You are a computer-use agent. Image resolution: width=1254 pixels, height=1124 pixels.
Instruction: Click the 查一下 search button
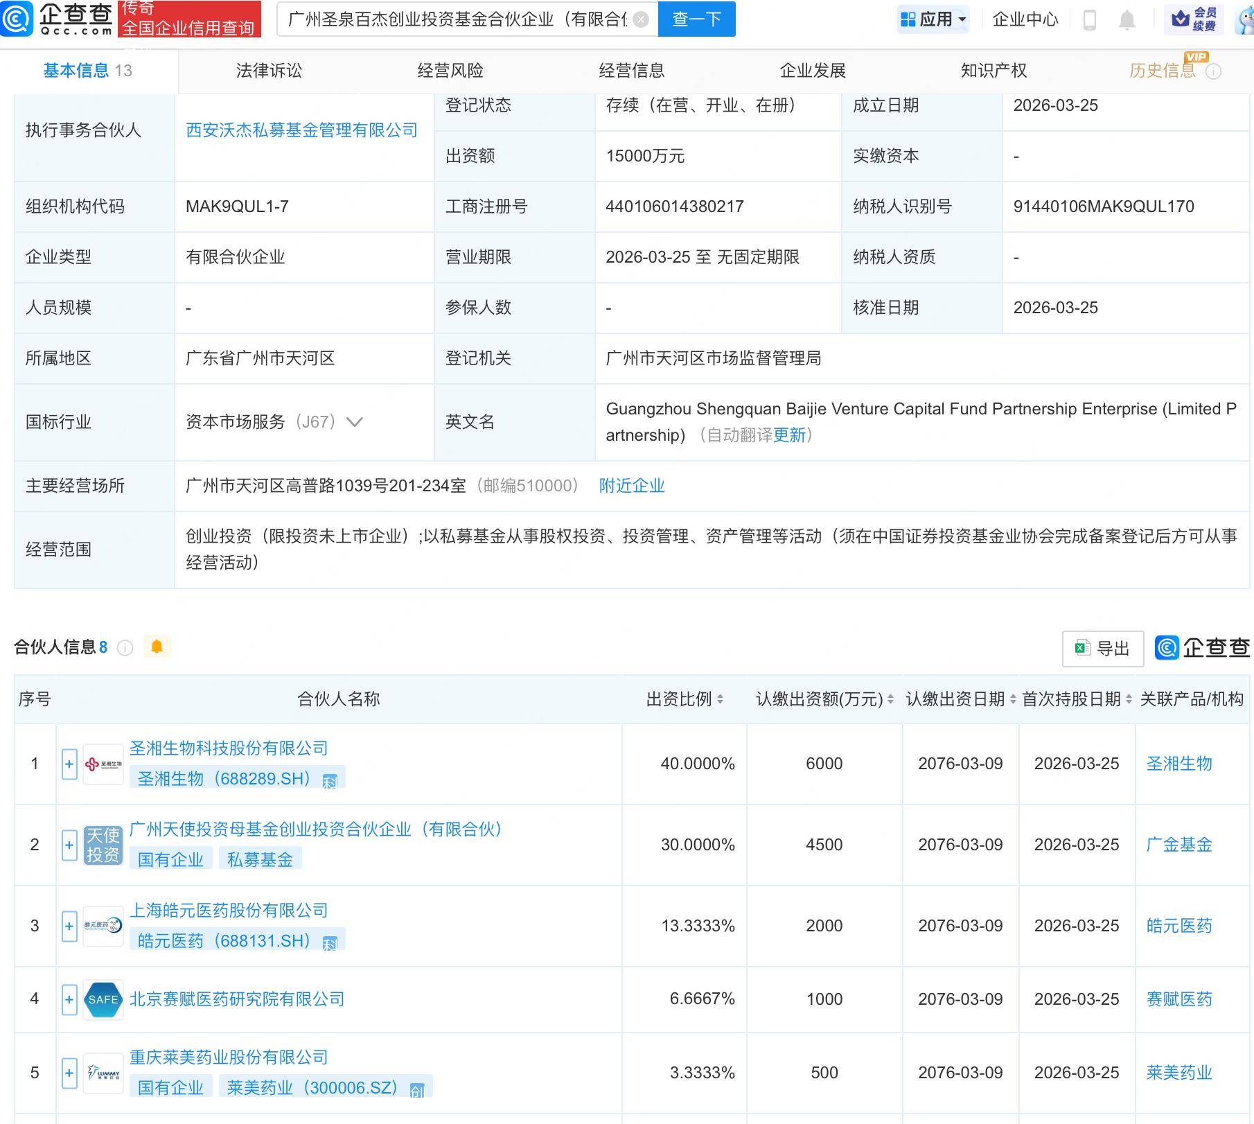(696, 19)
